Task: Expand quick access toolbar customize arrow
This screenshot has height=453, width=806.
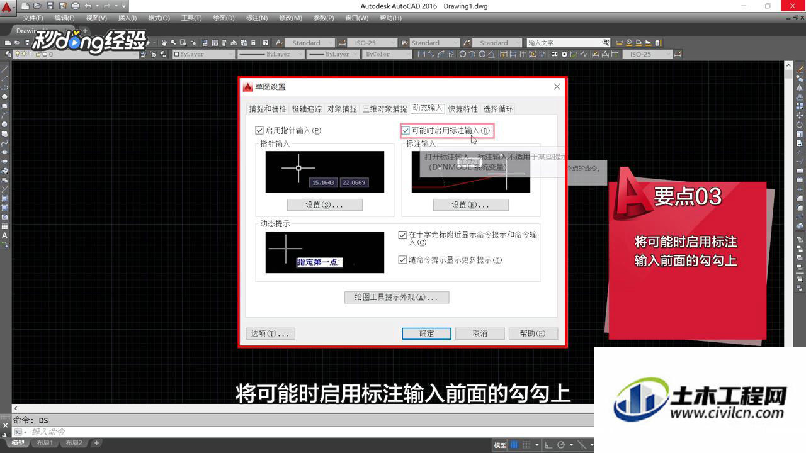Action: pos(124,6)
